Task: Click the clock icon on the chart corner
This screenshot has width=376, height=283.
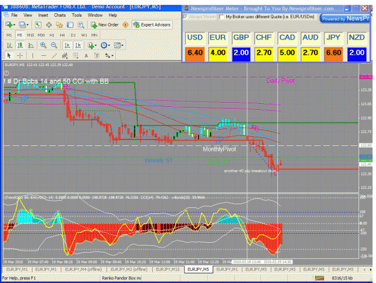Action: point(7,73)
